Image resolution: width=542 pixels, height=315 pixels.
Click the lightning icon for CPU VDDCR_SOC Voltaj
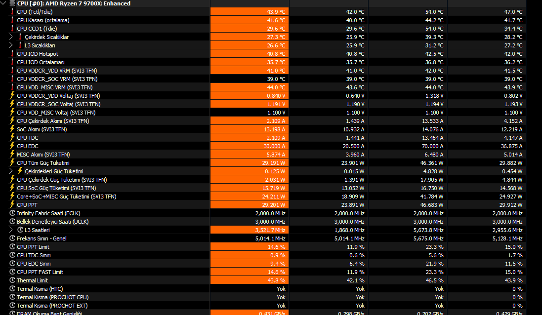12,104
